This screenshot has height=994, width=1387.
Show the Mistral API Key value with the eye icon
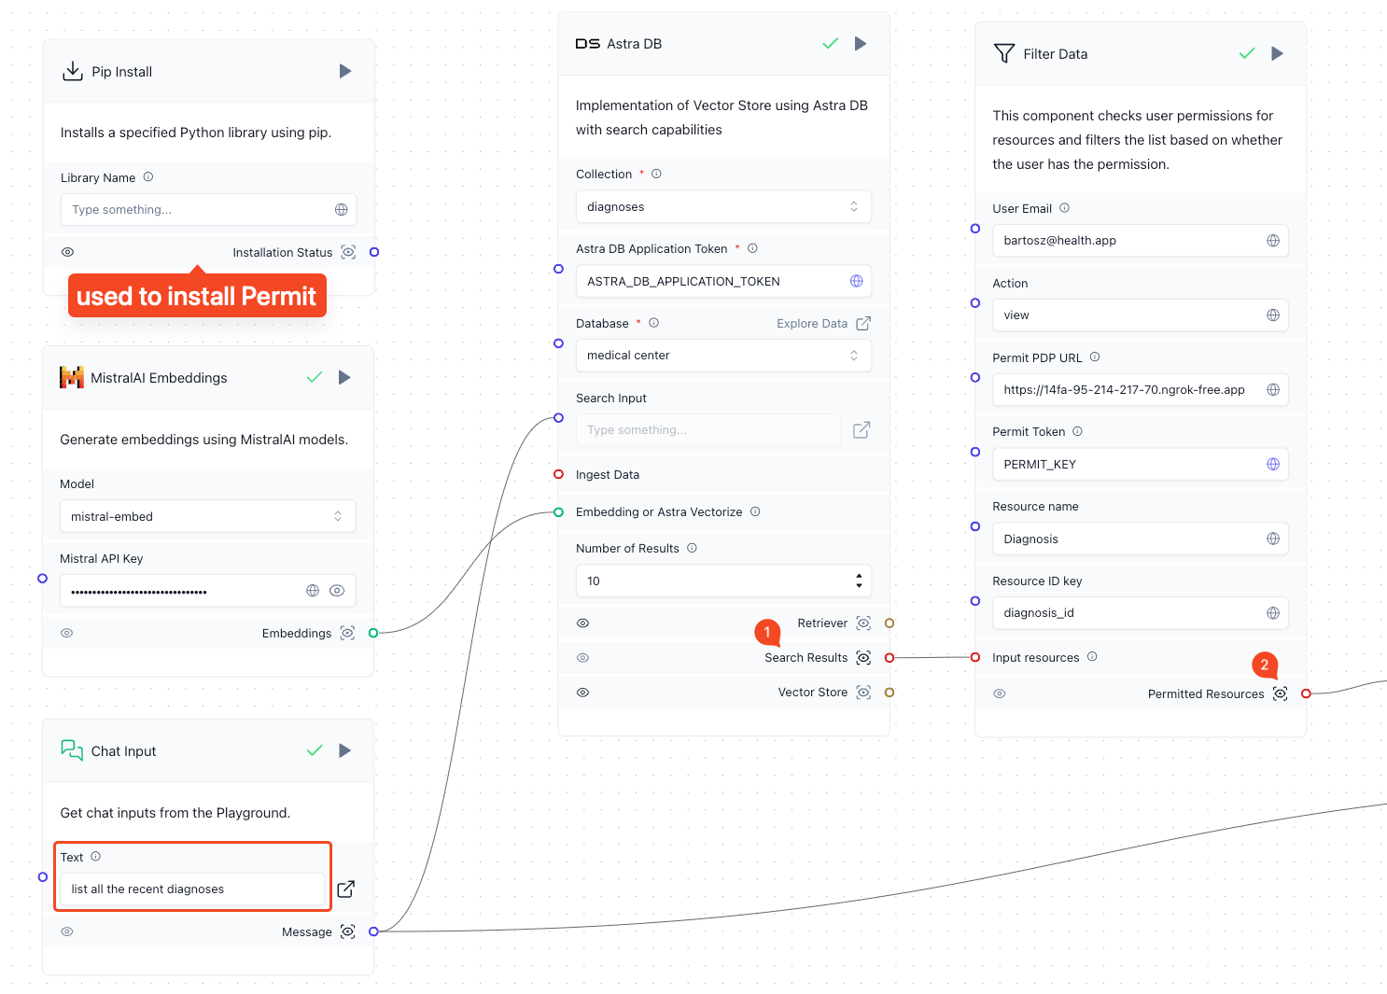coord(337,590)
